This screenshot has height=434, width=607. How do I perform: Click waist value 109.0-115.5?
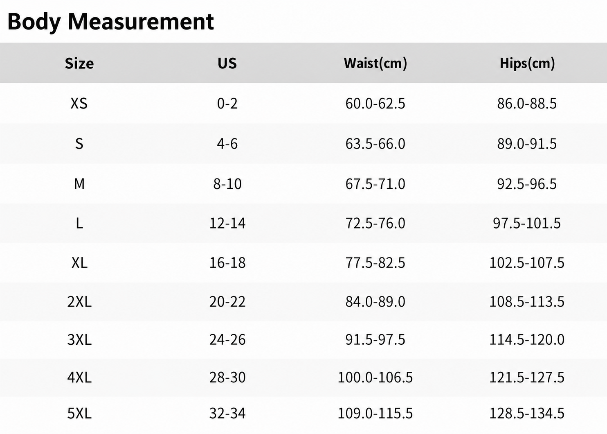click(x=375, y=413)
